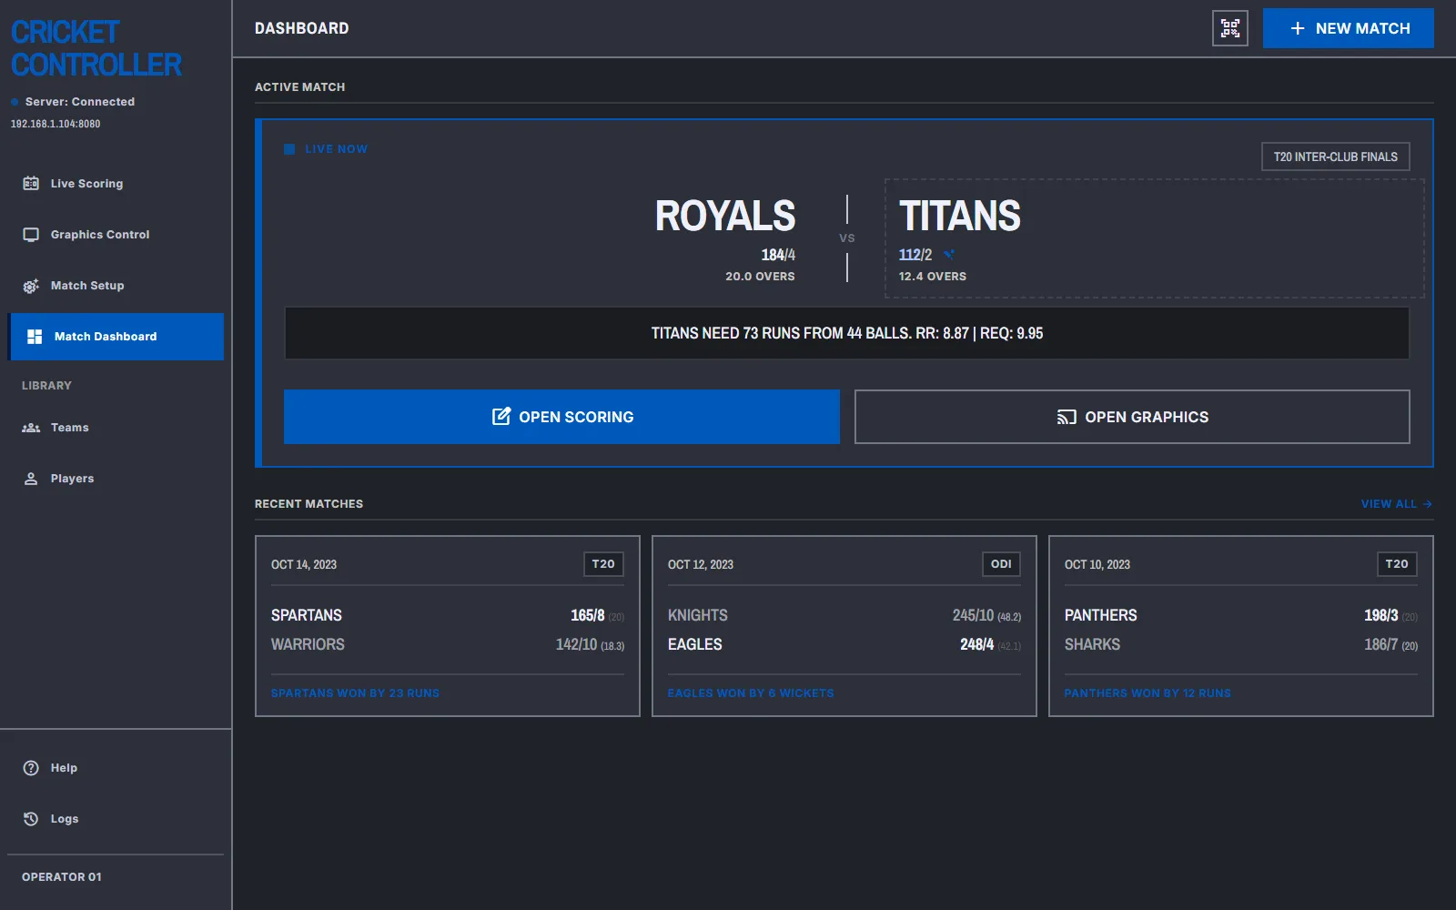Viewport: 1456px width, 910px height.
Task: Open the Players library
Action: coord(116,479)
